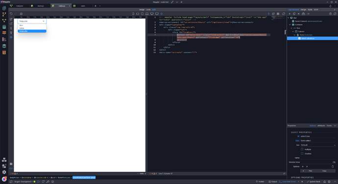Collapse the Form node in tree
338x184 pixels.
click(295, 35)
